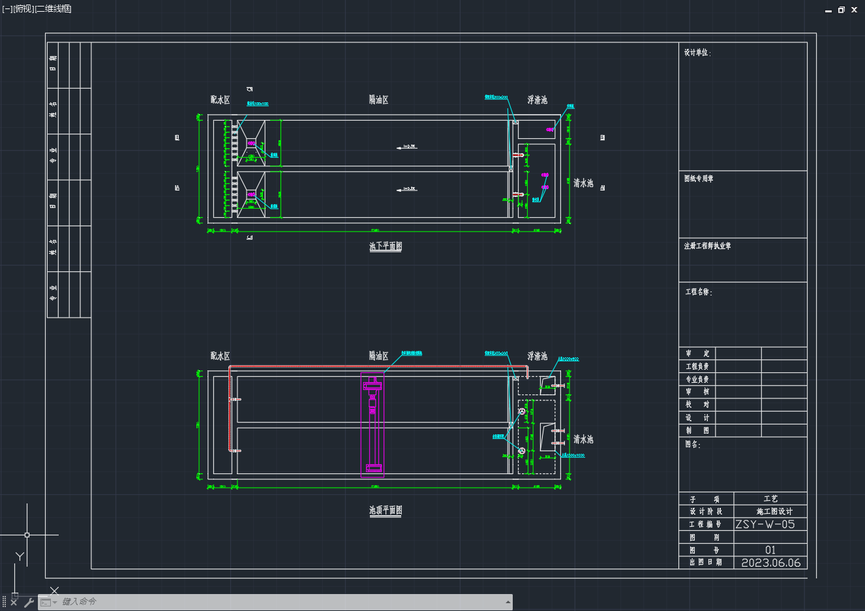The width and height of the screenshot is (865, 611).
Task: Minimize the drawing viewport window
Action: click(828, 10)
